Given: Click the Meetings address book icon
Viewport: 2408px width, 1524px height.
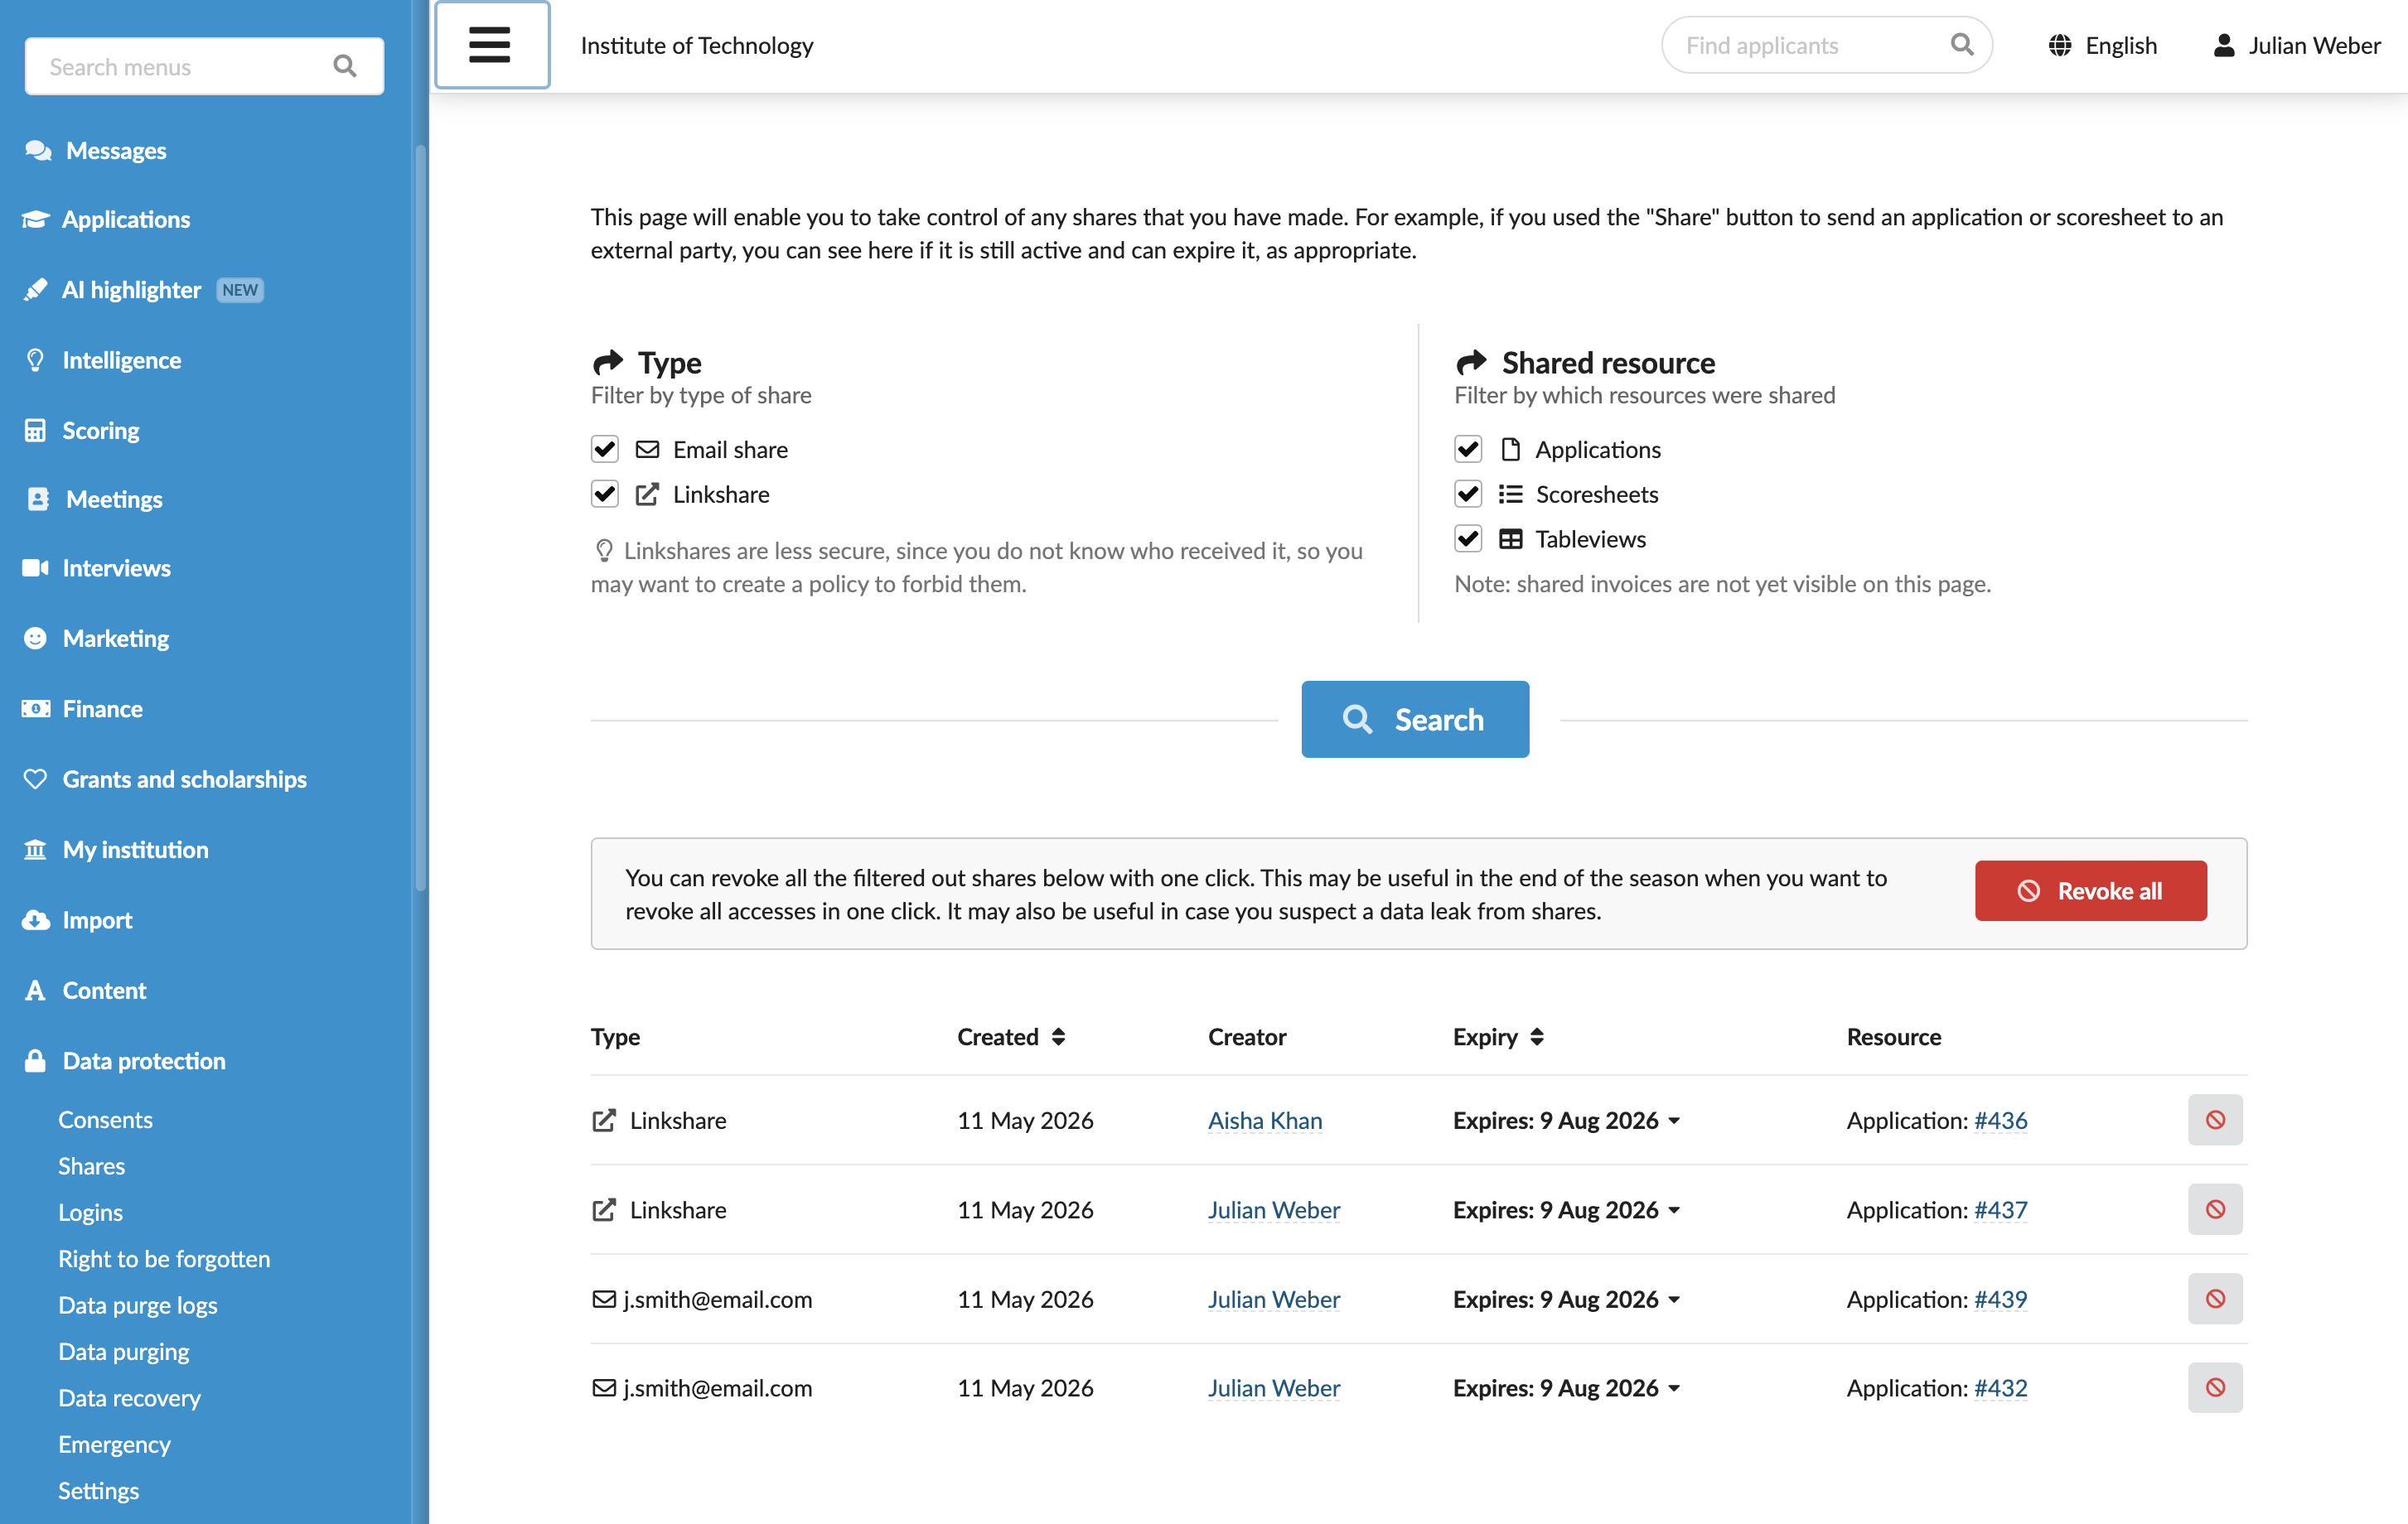Looking at the screenshot, I should click(38, 499).
